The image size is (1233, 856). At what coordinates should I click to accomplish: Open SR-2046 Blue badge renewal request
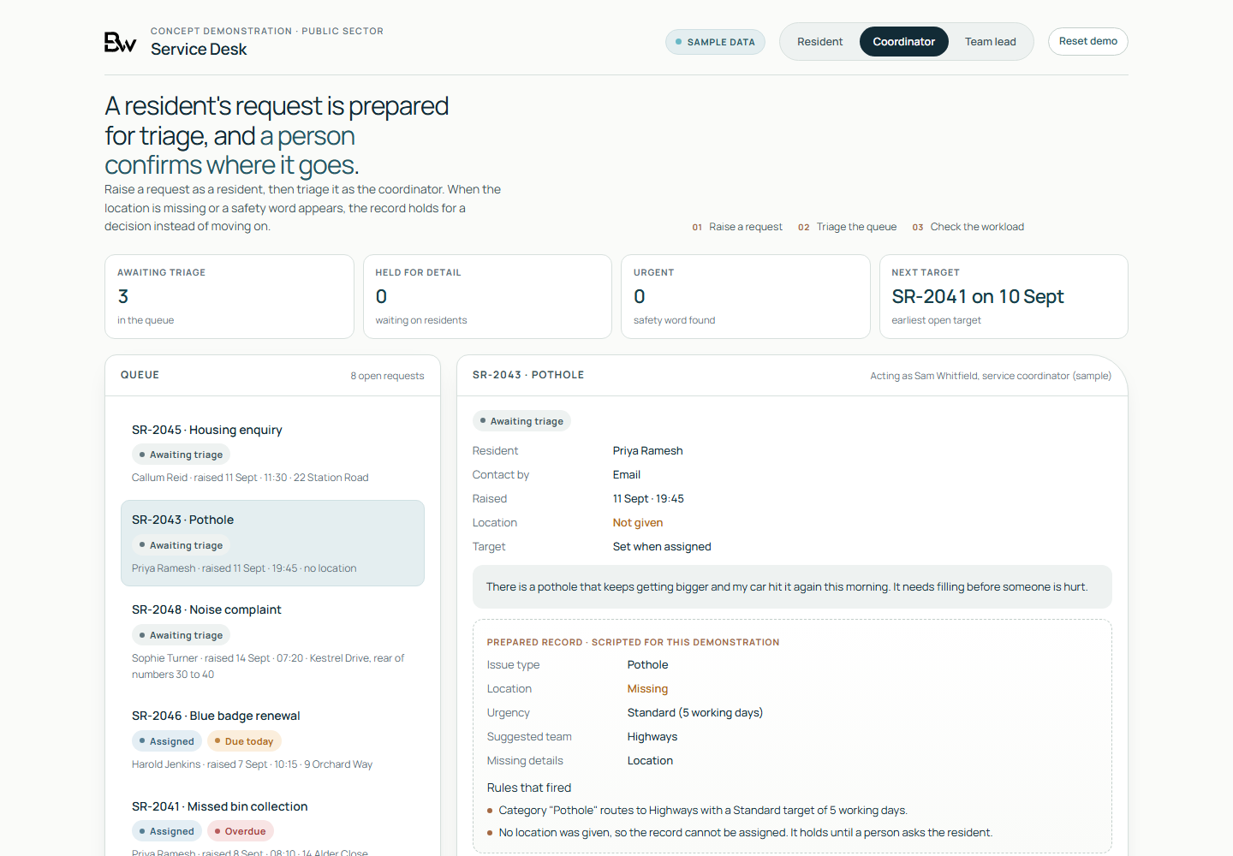[x=272, y=740]
